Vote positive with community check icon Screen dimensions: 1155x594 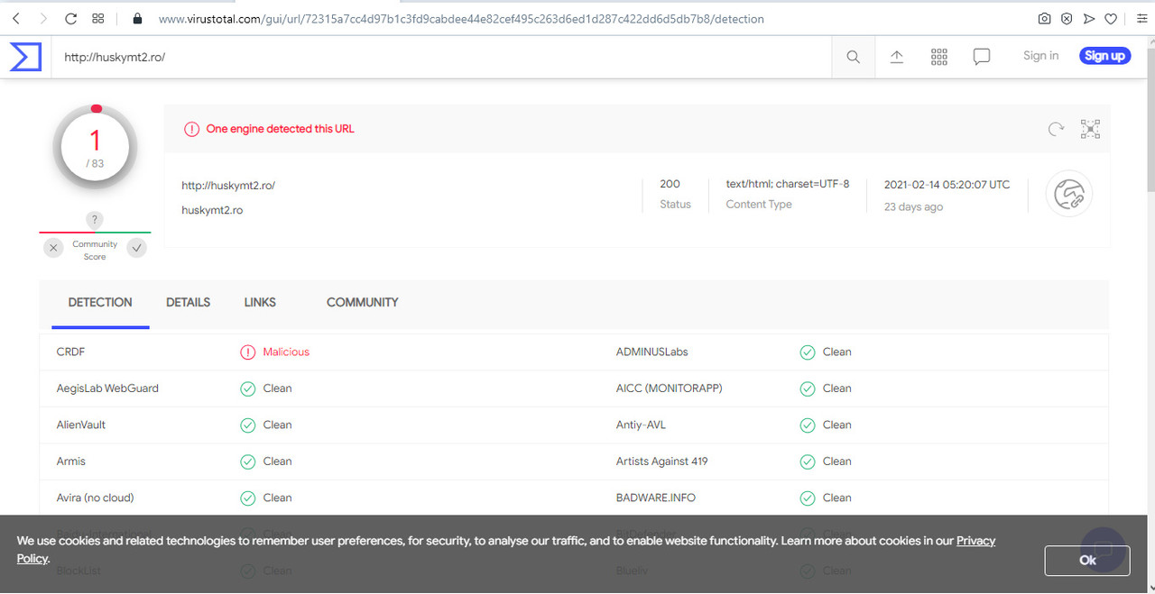137,248
